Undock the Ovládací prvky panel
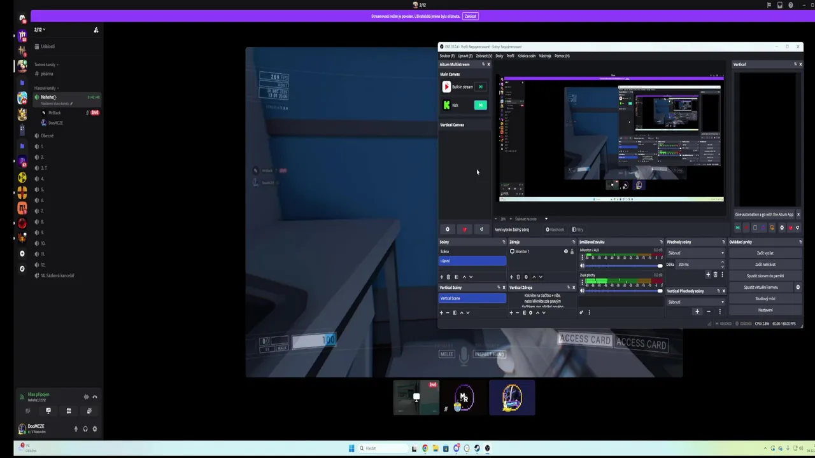 (x=800, y=242)
